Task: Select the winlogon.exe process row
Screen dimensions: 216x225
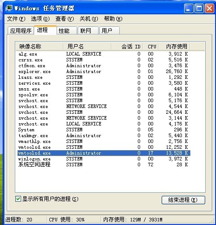Action: 104,159
